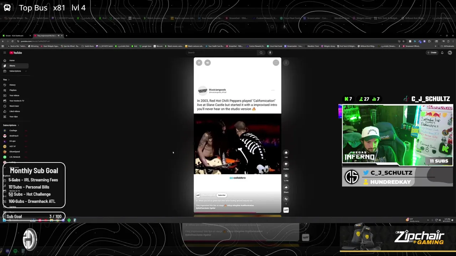Open History in the sidebar
456x256 pixels.
[15, 85]
